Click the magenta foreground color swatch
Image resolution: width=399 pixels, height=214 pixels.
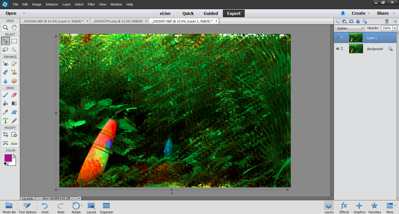point(8,158)
